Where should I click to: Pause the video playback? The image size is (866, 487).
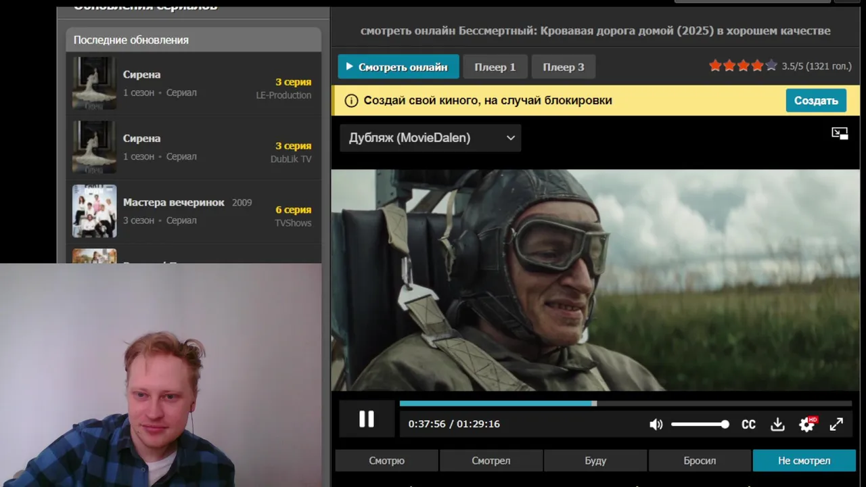(x=366, y=419)
